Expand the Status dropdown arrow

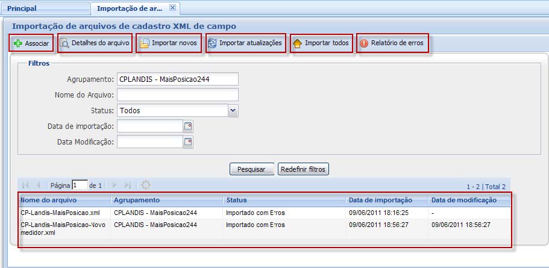pyautogui.click(x=233, y=111)
